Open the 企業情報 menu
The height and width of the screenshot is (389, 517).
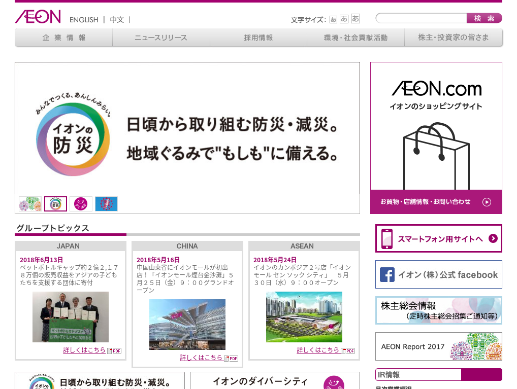(63, 38)
